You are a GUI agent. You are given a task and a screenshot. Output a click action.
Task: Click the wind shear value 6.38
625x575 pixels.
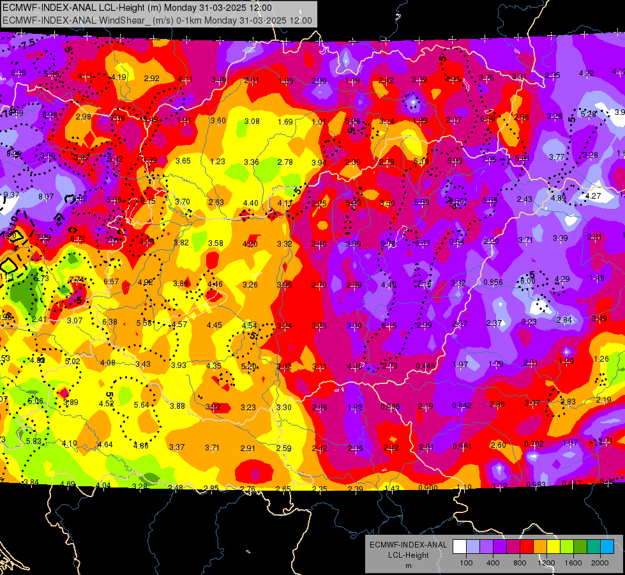click(110, 322)
